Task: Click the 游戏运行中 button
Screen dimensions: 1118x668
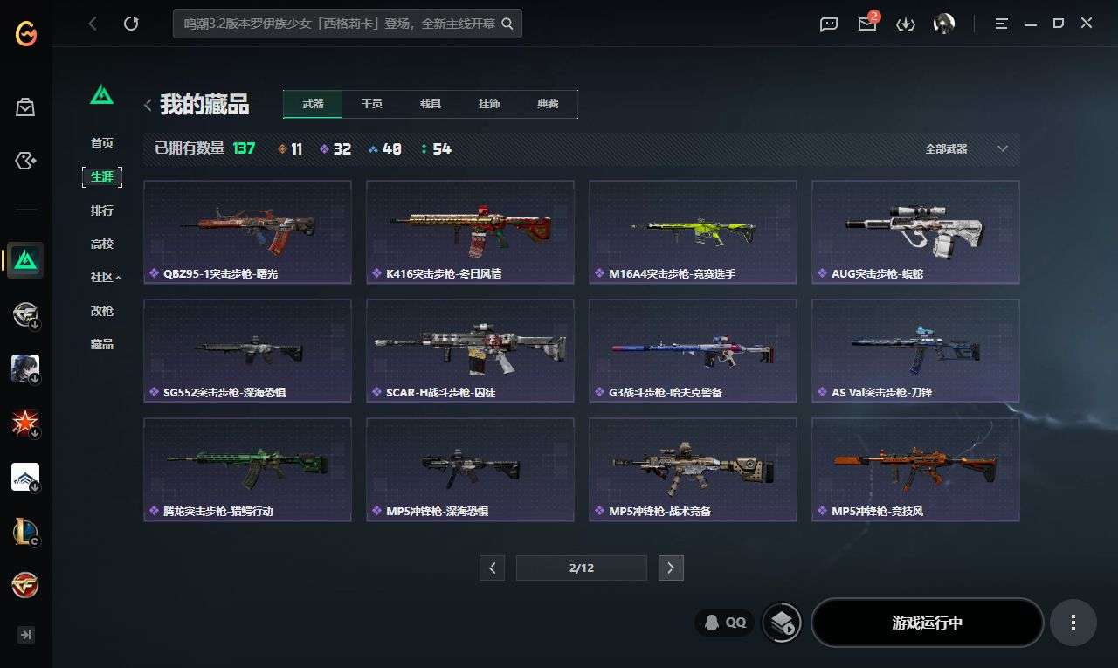Action: 928,623
